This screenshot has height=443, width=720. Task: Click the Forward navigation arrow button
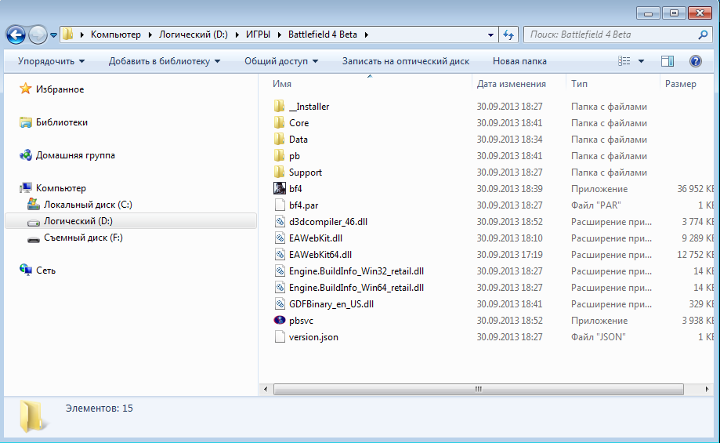38,34
